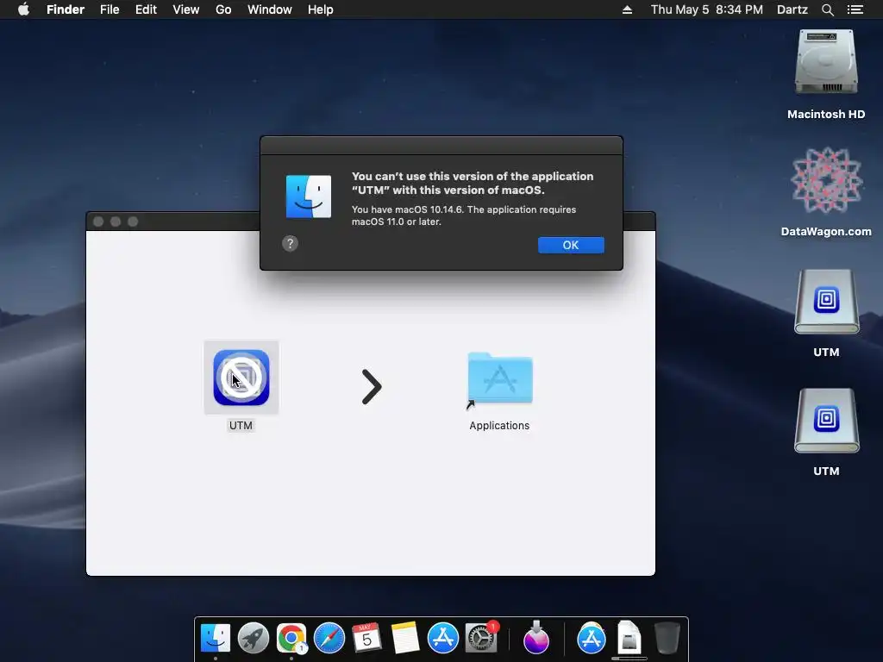Open the Dartz user menu
This screenshot has height=662, width=883.
coord(792,9)
